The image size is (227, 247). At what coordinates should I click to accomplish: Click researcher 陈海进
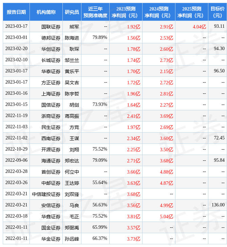(x=72, y=38)
